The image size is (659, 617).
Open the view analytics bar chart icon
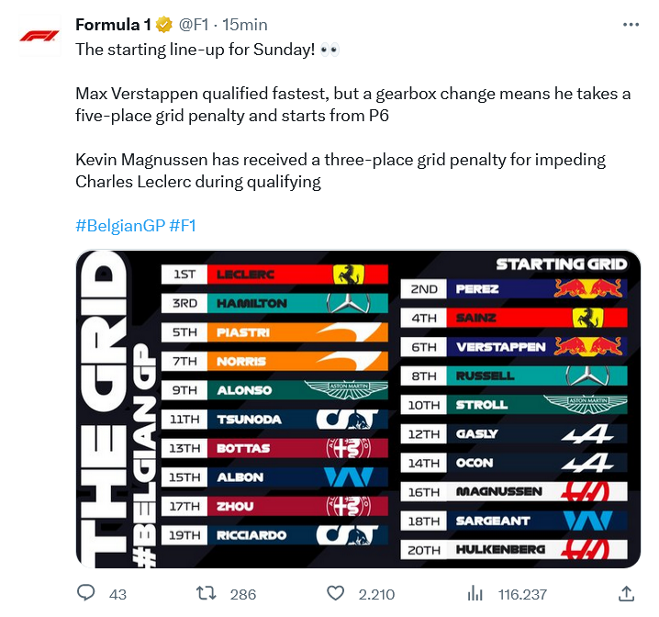click(x=475, y=593)
